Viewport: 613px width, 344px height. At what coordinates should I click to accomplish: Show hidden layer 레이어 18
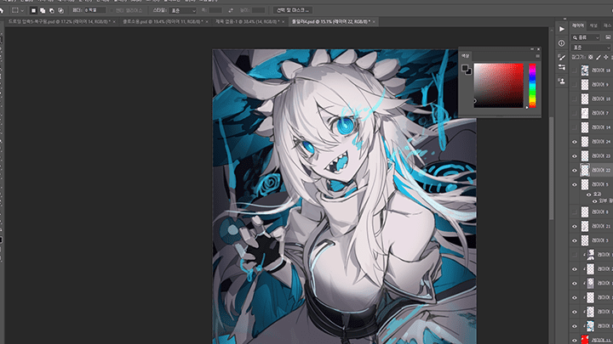pyautogui.click(x=575, y=70)
